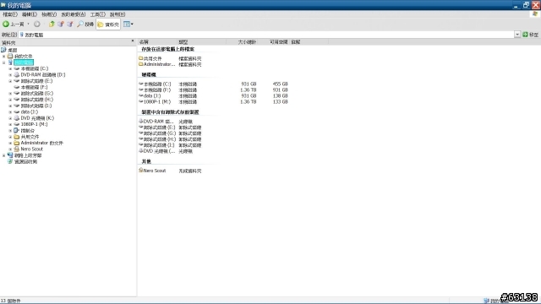This screenshot has height=304, width=541.
Task: Open the Search (搜尋) pane
Action: tap(85, 24)
